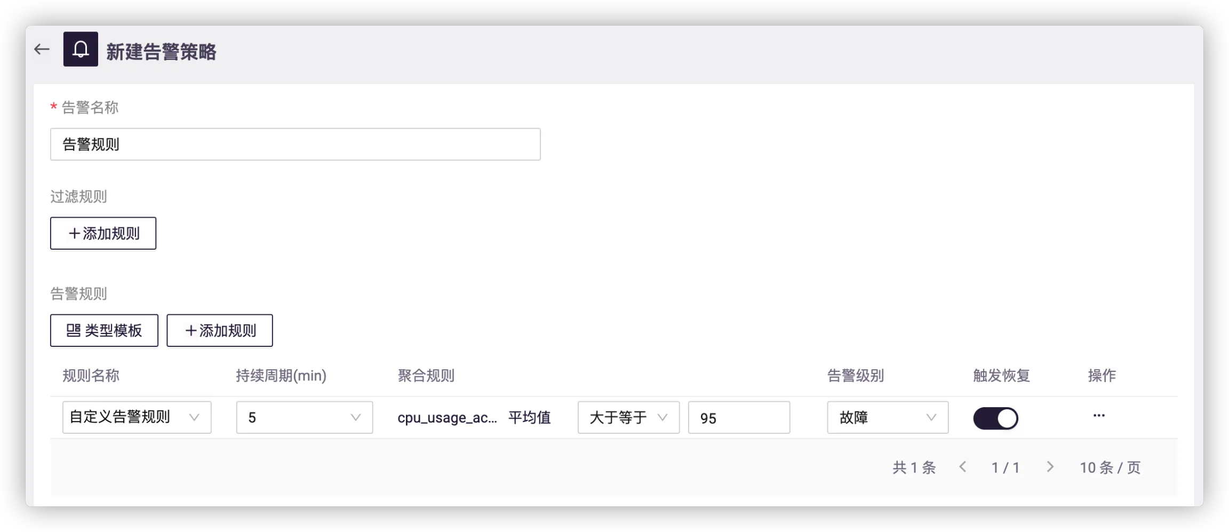Toggle the 触发恢复 switch off
The image size is (1229, 532).
pos(995,418)
